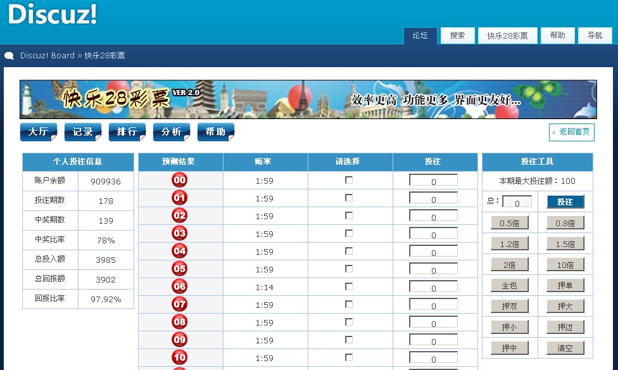Image resolution: width=618 pixels, height=370 pixels.
Task: Click the Discuz! logo
Action: (52, 14)
